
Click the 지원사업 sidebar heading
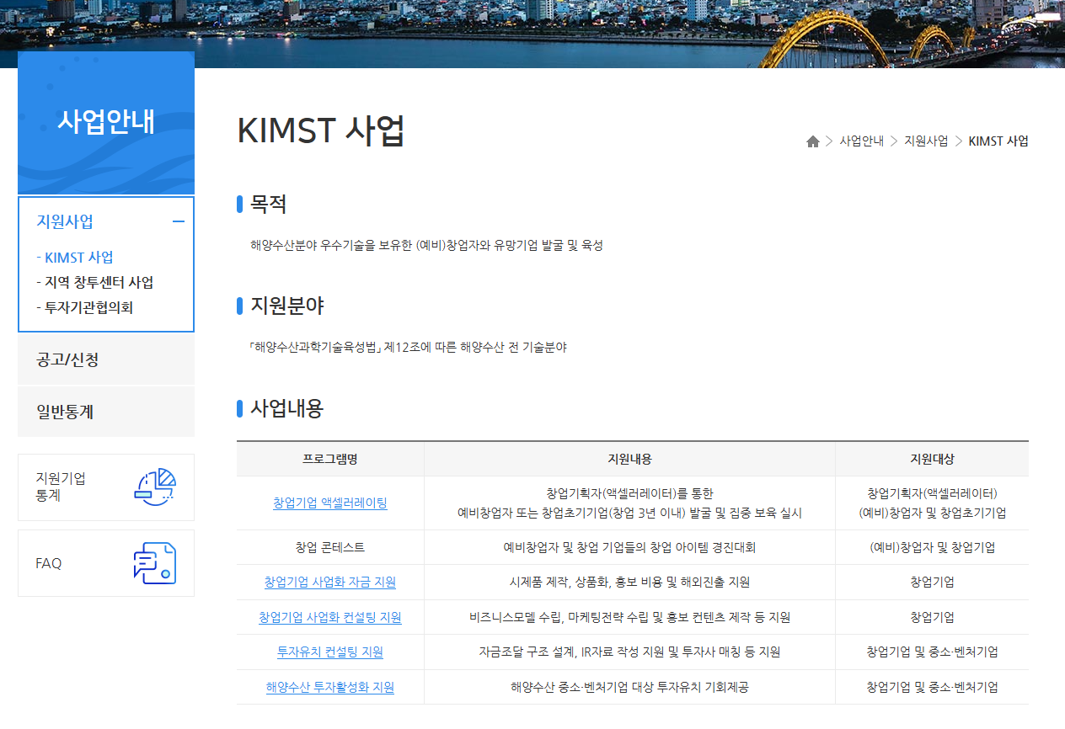click(x=65, y=221)
